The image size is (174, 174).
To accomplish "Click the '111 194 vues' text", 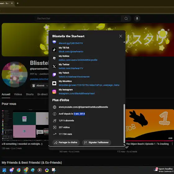I will point(65,134).
